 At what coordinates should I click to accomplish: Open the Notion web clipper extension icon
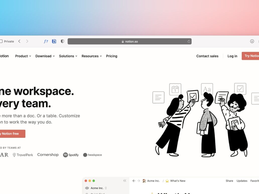[x=54, y=41]
